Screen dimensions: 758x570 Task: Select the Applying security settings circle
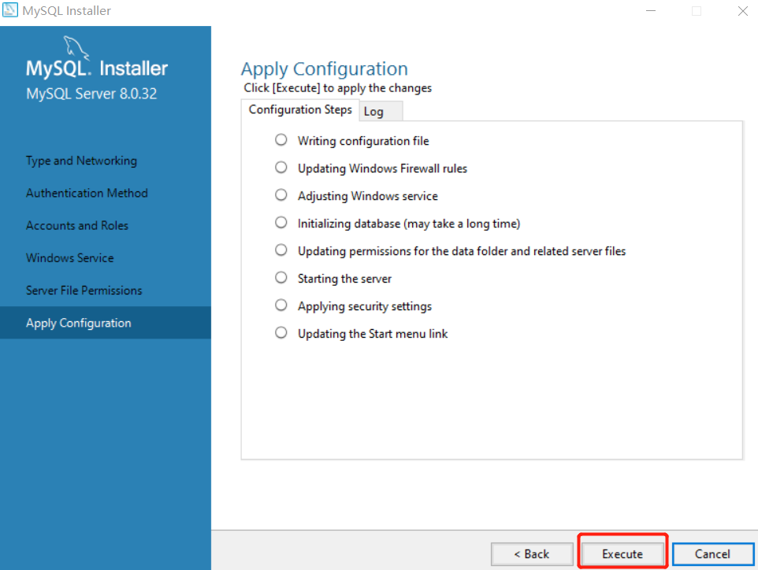coord(281,305)
